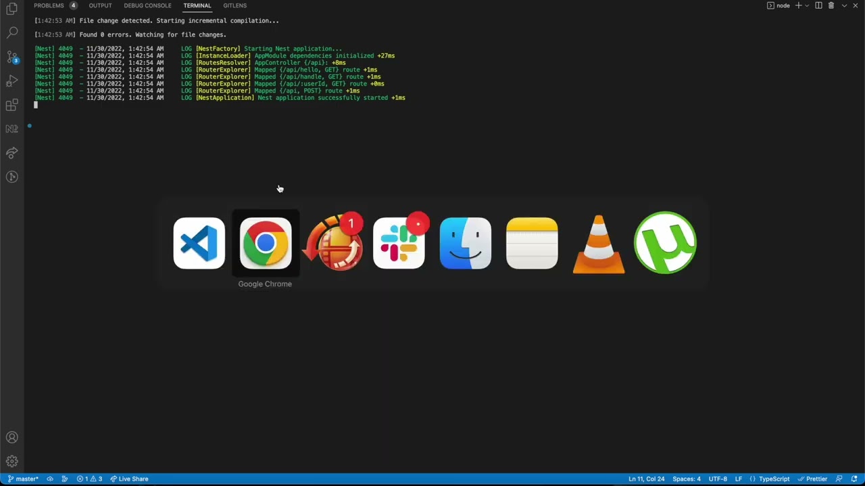Change encoding via UTF-8
The width and height of the screenshot is (865, 486).
(718, 479)
